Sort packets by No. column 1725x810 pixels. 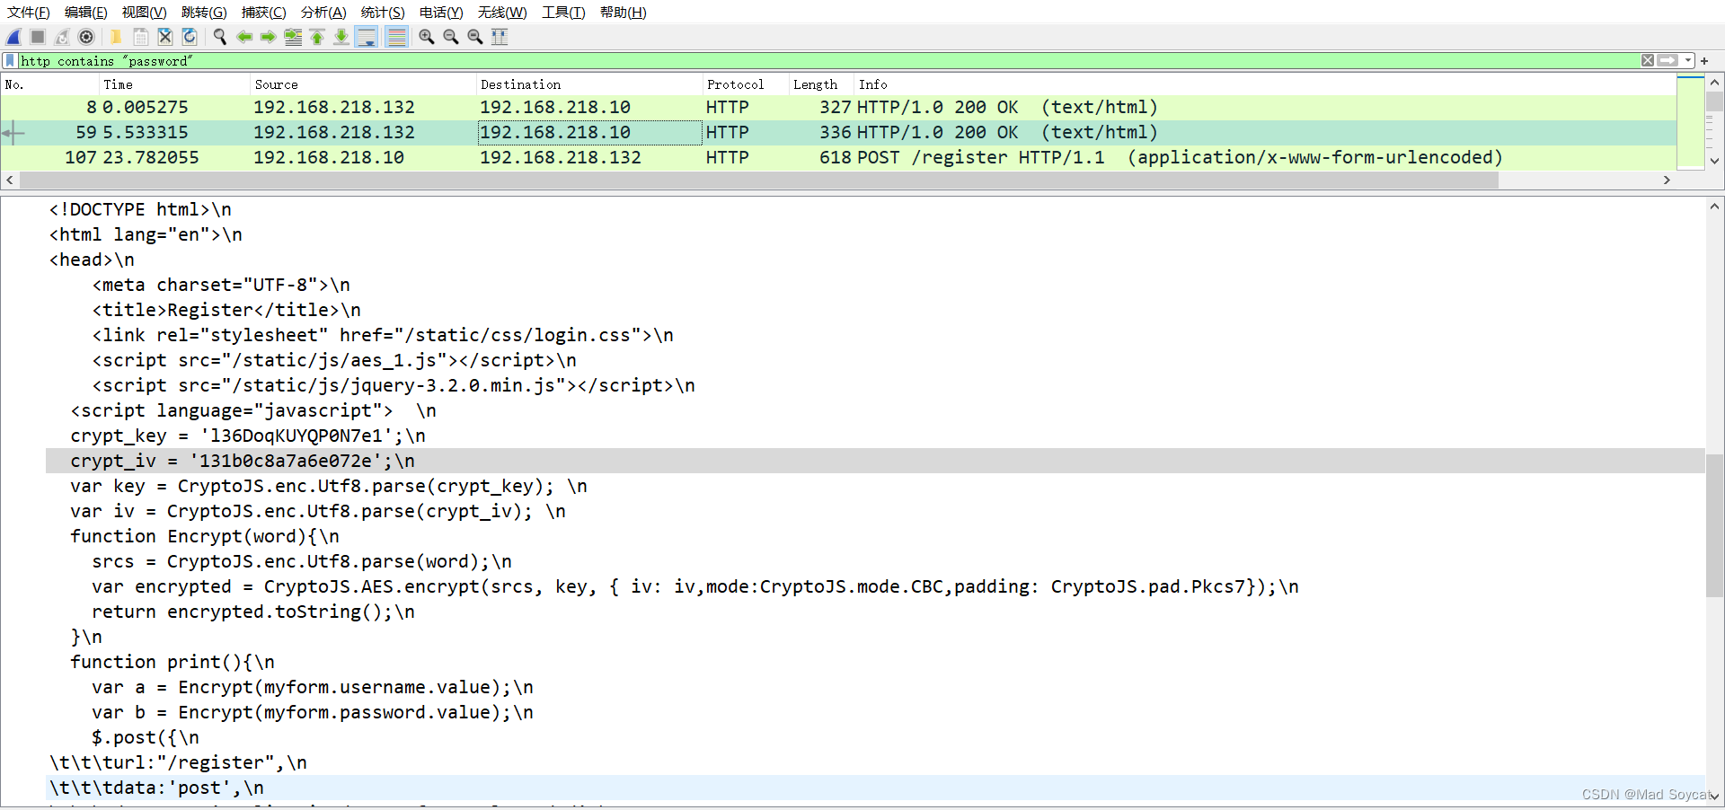pyautogui.click(x=49, y=84)
